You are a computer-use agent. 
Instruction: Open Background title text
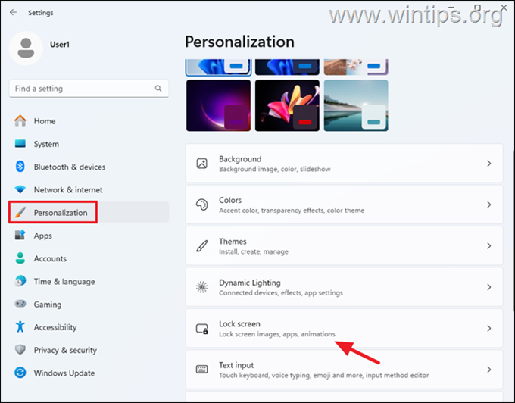pos(240,159)
